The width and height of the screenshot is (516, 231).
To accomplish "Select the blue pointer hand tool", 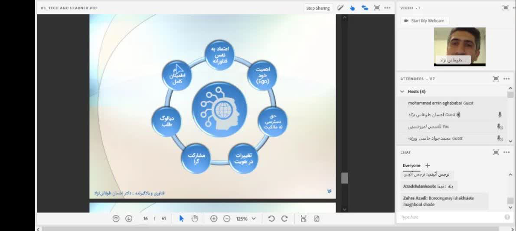I will pyautogui.click(x=353, y=8).
